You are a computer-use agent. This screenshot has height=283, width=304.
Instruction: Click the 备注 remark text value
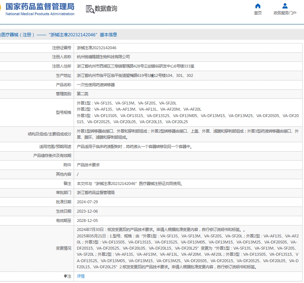pos(130,184)
